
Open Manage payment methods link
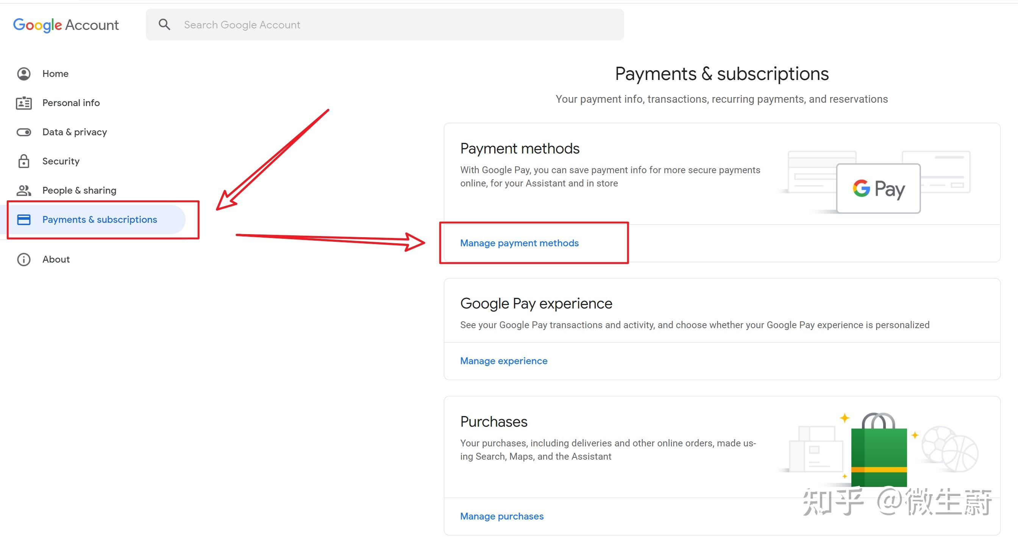click(x=519, y=243)
